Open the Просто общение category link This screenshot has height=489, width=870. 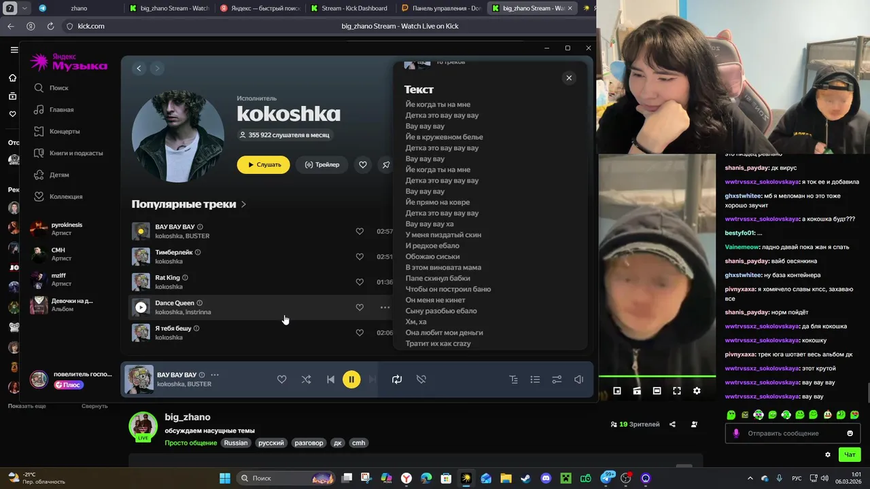coord(190,443)
